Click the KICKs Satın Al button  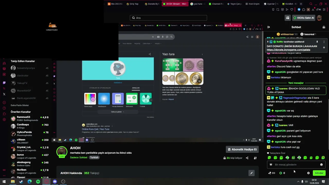click(x=304, y=18)
